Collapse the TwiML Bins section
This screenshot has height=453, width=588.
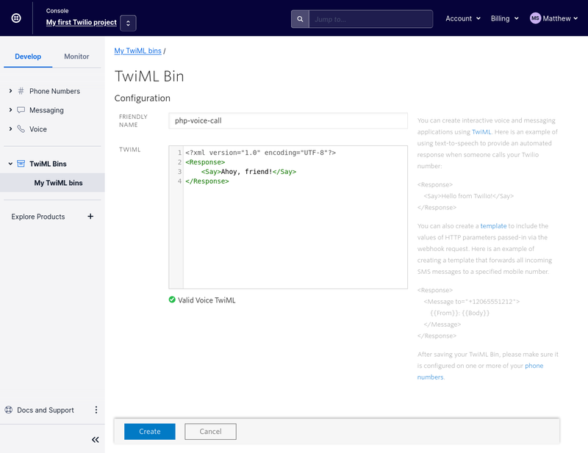point(10,164)
